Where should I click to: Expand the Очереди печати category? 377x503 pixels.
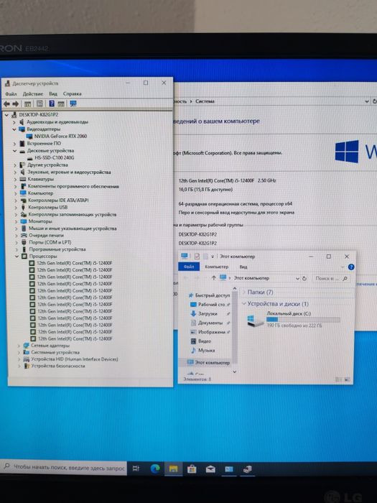(x=16, y=236)
